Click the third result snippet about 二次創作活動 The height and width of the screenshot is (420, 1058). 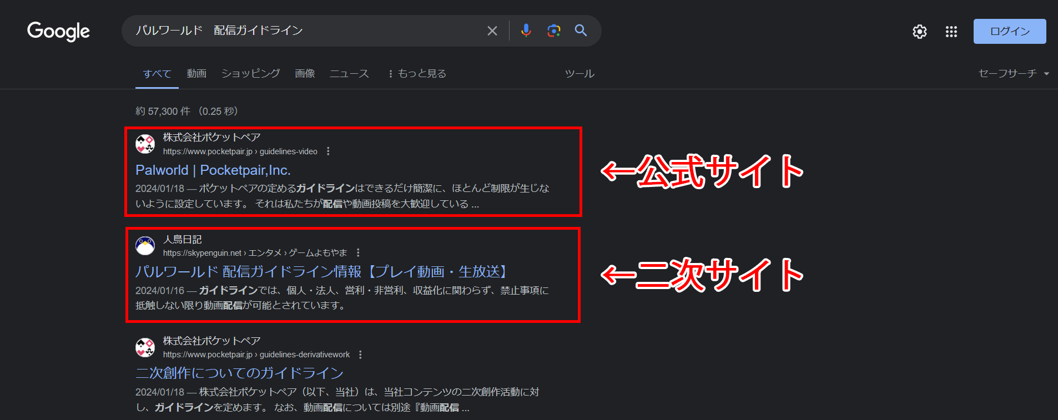pos(337,399)
